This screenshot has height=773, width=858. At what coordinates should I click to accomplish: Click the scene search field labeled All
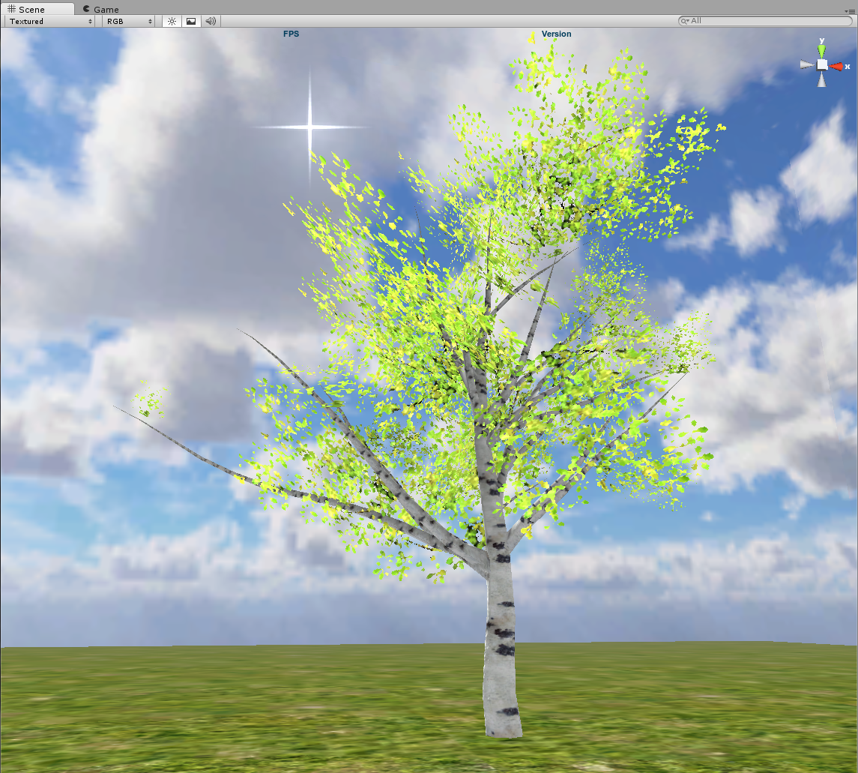(x=768, y=21)
